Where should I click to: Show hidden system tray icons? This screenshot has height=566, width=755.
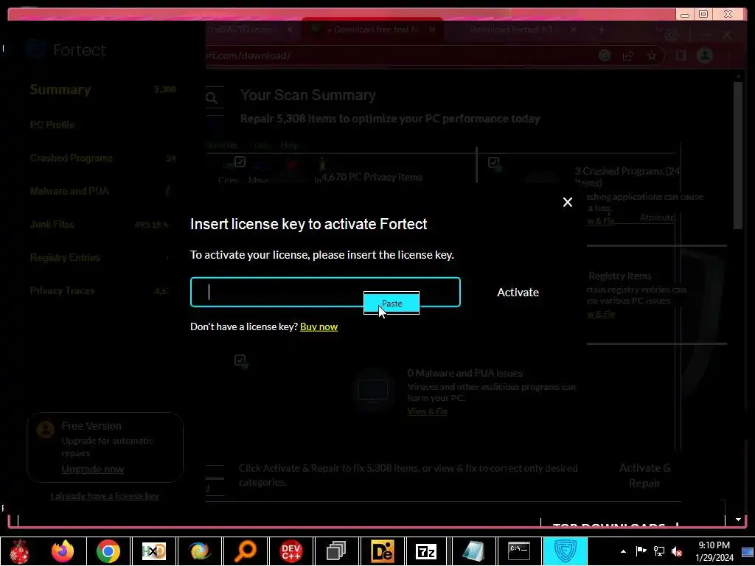[623, 551]
